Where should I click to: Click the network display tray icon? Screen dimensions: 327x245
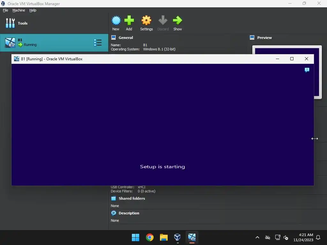point(278,237)
